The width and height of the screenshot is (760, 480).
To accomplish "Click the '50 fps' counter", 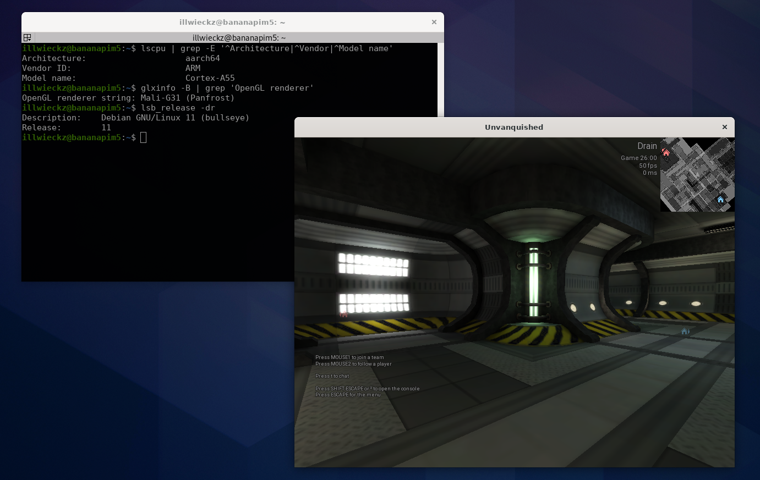I will [x=648, y=165].
